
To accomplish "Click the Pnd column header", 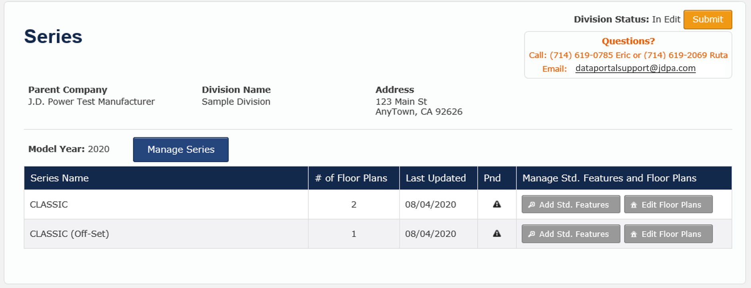I will click(492, 178).
